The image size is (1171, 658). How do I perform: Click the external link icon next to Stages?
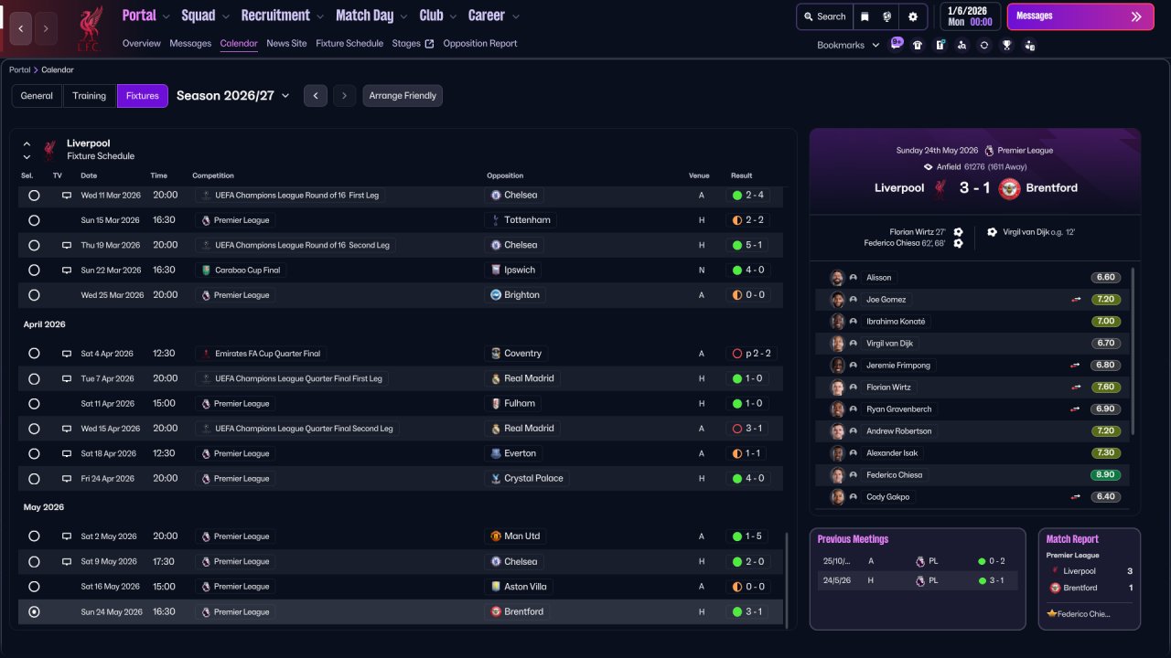pyautogui.click(x=430, y=44)
